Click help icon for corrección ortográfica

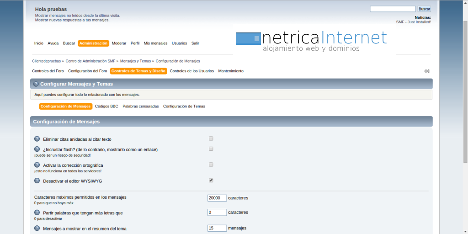37,165
